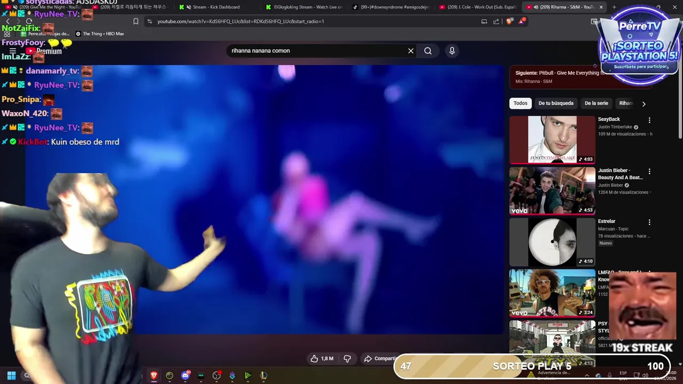Select the 'De tu búsqueda' filter chip
Screen dimensions: 683x384
pos(556,103)
